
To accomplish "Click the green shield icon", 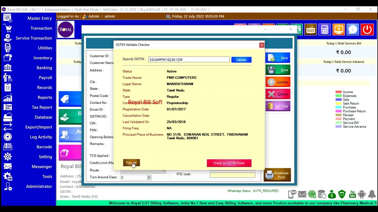I will (342, 194).
